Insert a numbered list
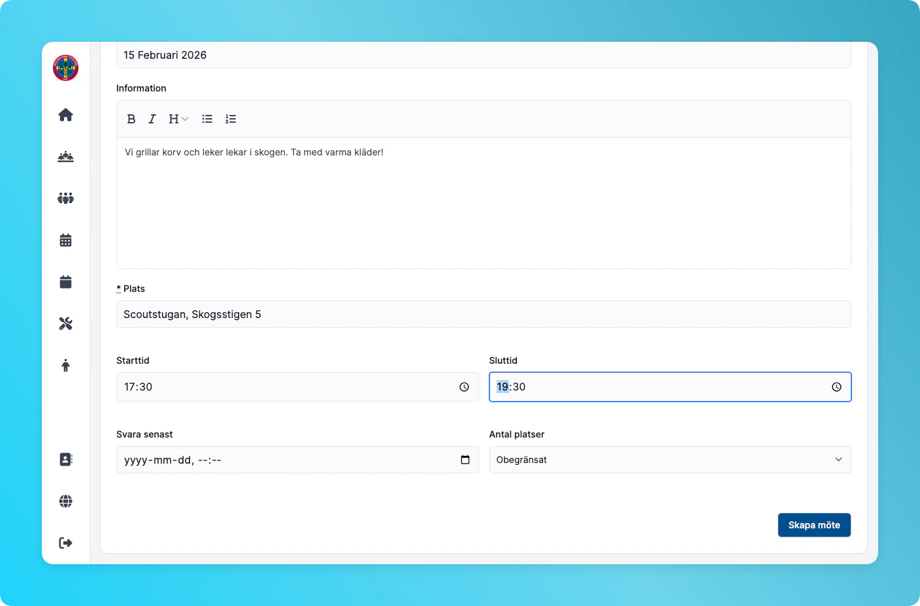 coord(231,119)
